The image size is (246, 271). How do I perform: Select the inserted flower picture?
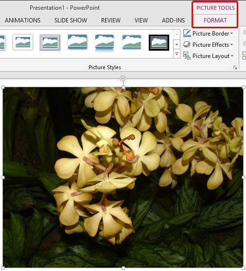coord(123,177)
